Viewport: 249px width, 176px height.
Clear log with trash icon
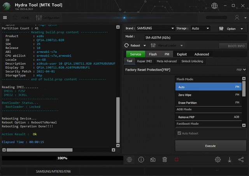[x=165, y=160]
